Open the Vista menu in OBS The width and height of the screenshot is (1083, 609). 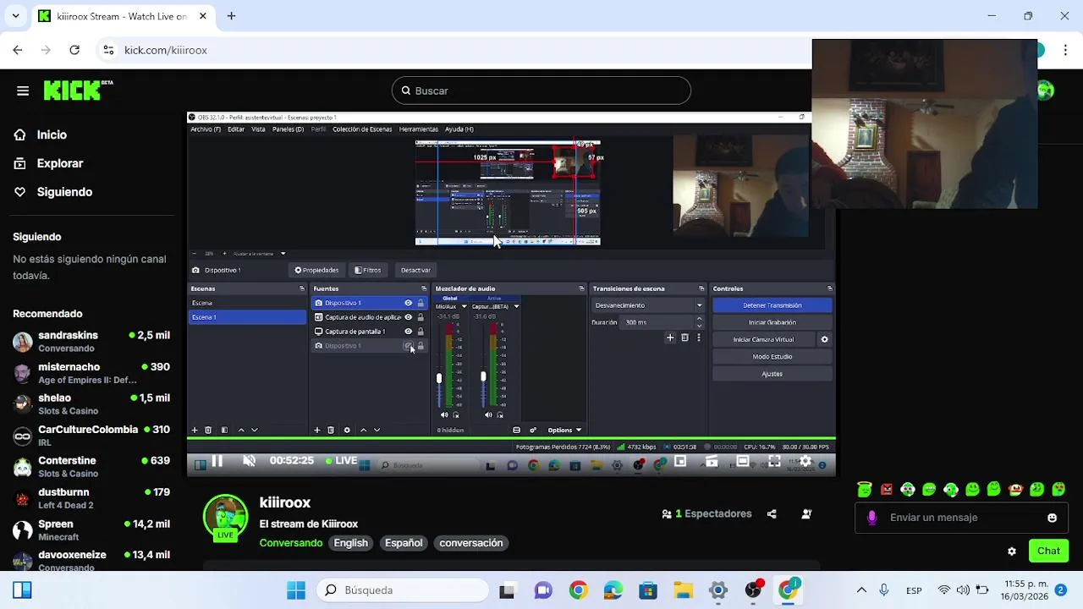point(258,129)
